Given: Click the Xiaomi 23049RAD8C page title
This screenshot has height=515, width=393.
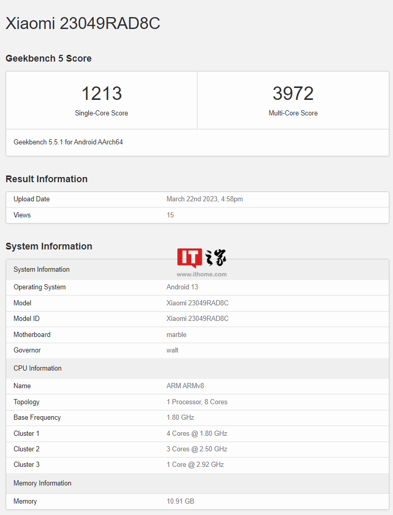Looking at the screenshot, I should point(83,23).
